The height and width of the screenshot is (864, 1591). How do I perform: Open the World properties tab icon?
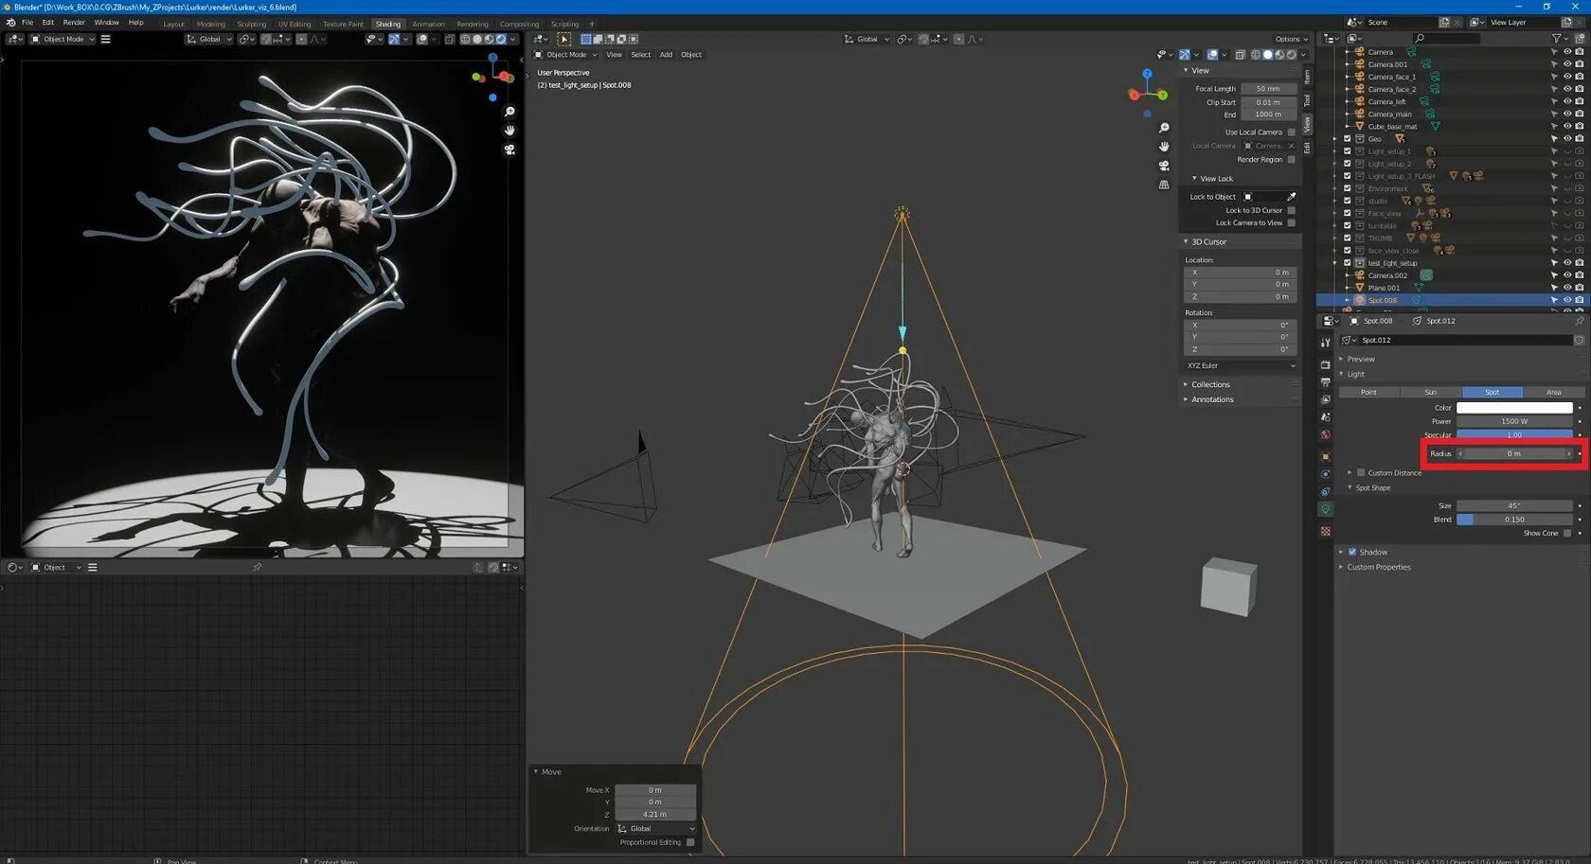1325,435
